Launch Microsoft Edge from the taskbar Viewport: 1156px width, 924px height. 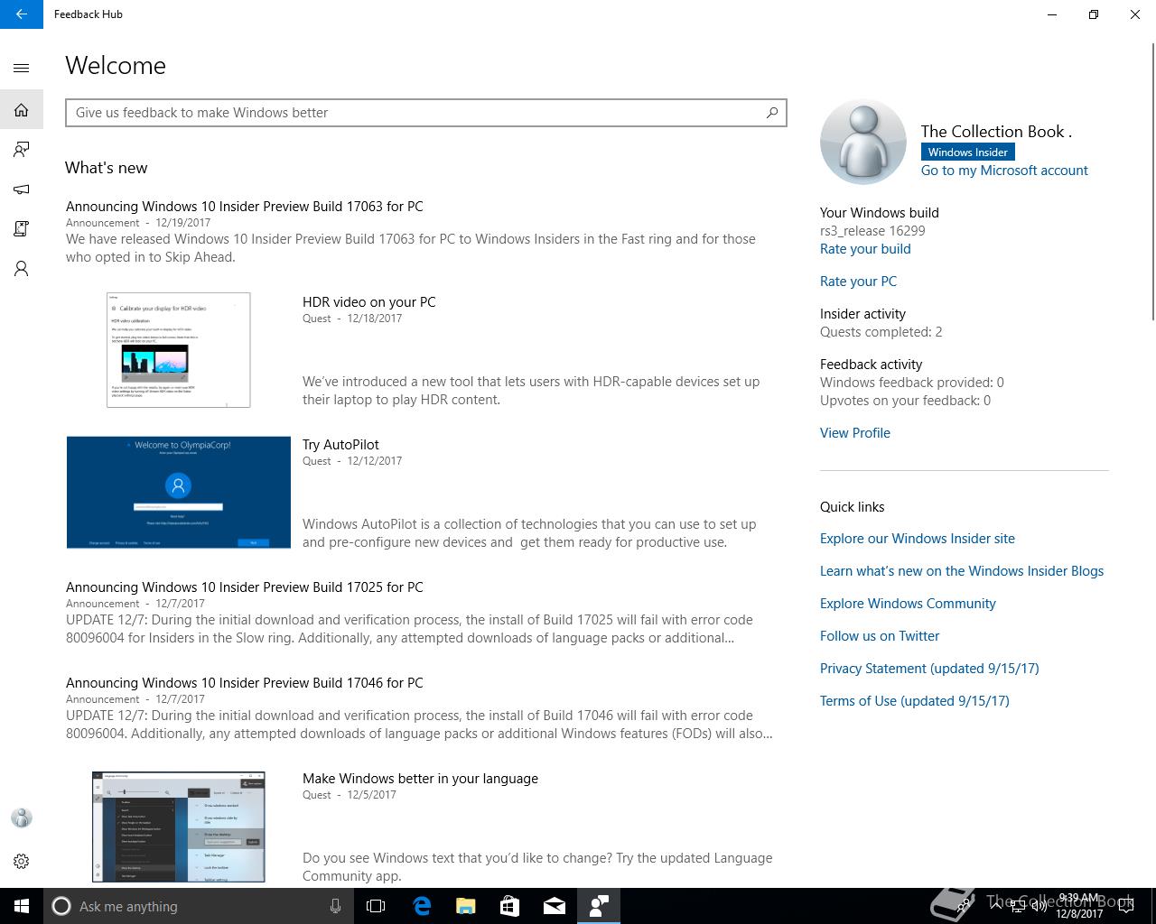click(x=422, y=906)
